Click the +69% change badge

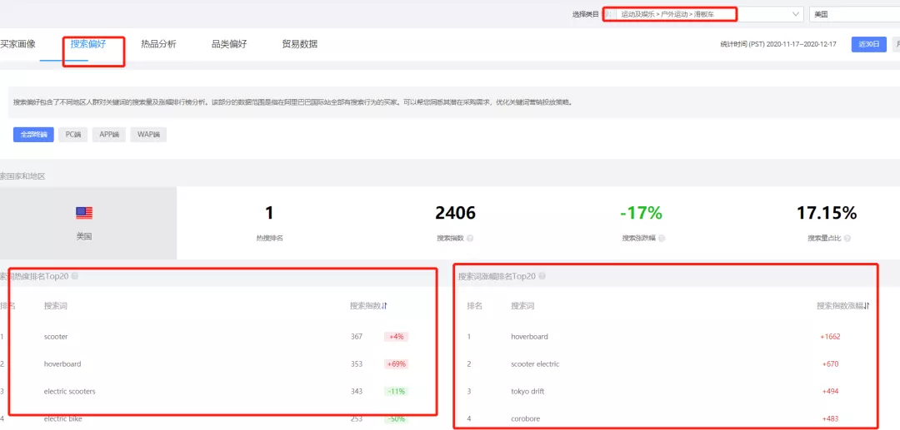tap(396, 364)
